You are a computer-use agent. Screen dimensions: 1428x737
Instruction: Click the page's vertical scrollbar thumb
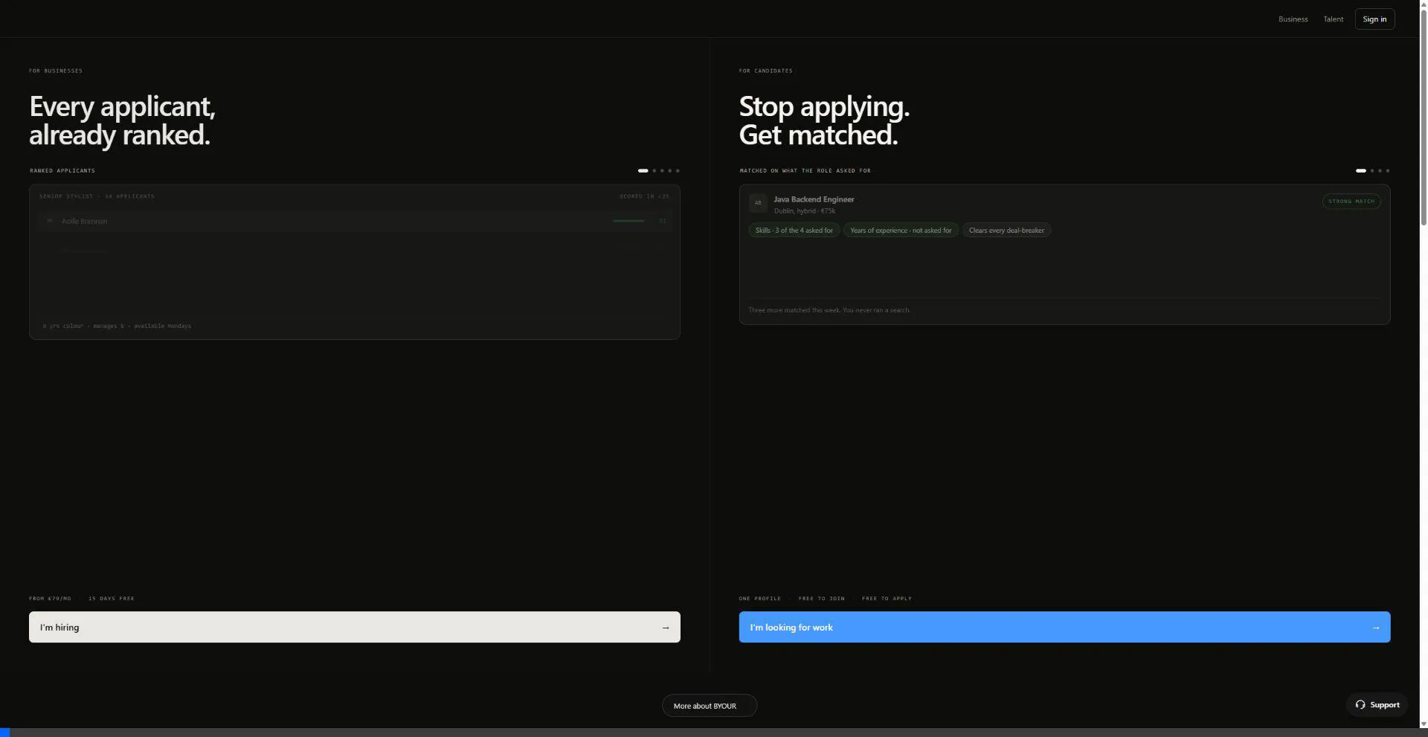1424,116
